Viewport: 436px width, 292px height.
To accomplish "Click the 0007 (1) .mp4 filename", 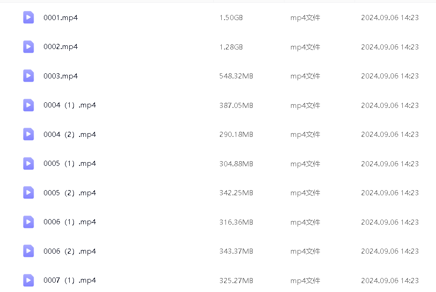I will (x=70, y=280).
